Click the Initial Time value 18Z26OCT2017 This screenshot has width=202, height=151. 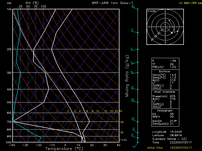coord(181,148)
